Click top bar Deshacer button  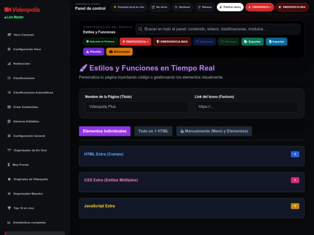(x=183, y=7)
